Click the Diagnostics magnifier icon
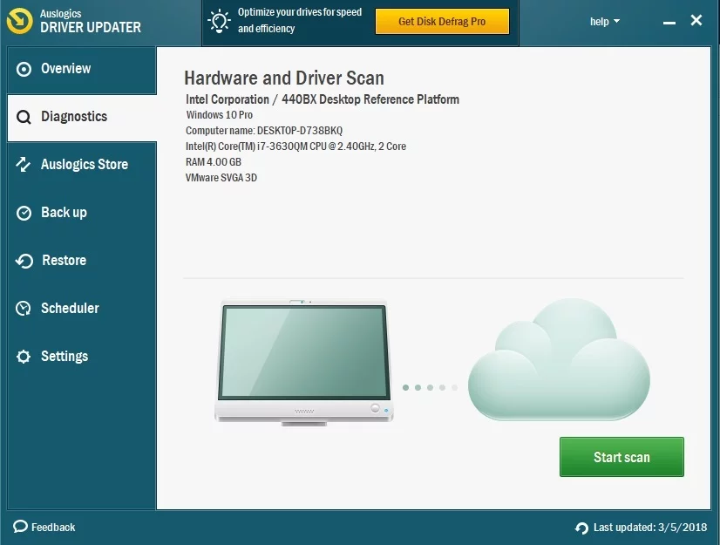Screen dimensions: 720x545 coord(24,117)
